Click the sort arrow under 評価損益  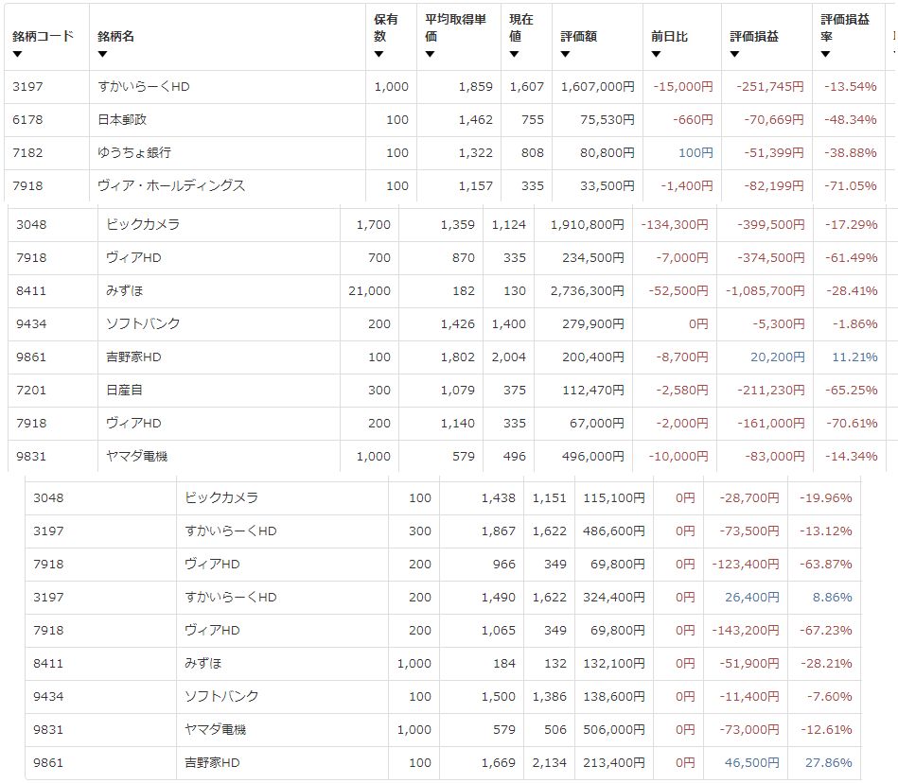[x=734, y=54]
